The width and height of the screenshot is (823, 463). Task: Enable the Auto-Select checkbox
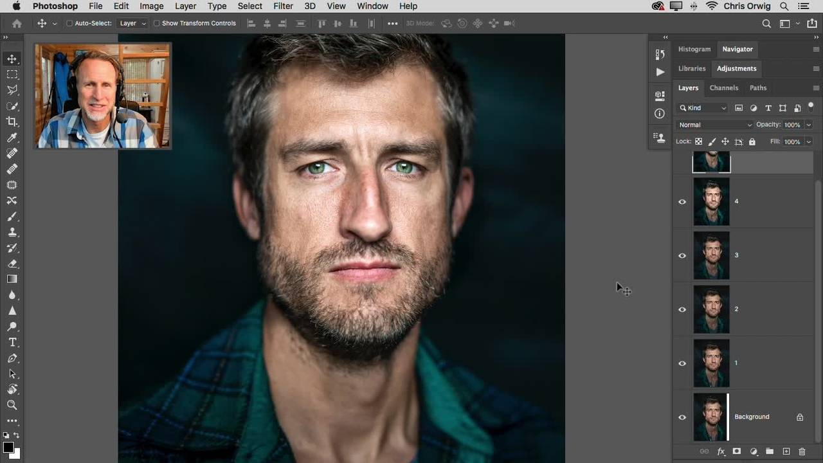tap(69, 23)
